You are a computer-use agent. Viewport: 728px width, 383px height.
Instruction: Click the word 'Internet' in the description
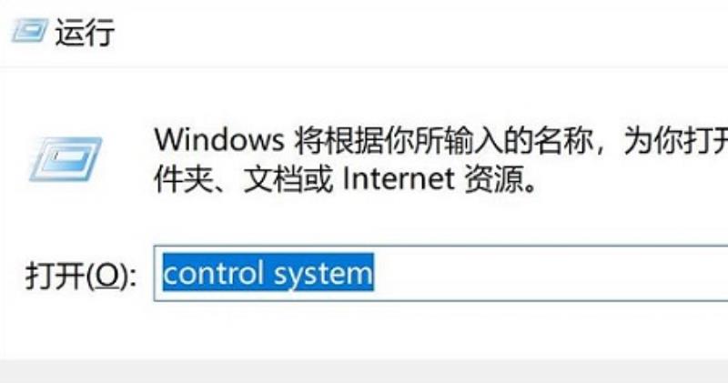click(x=398, y=179)
